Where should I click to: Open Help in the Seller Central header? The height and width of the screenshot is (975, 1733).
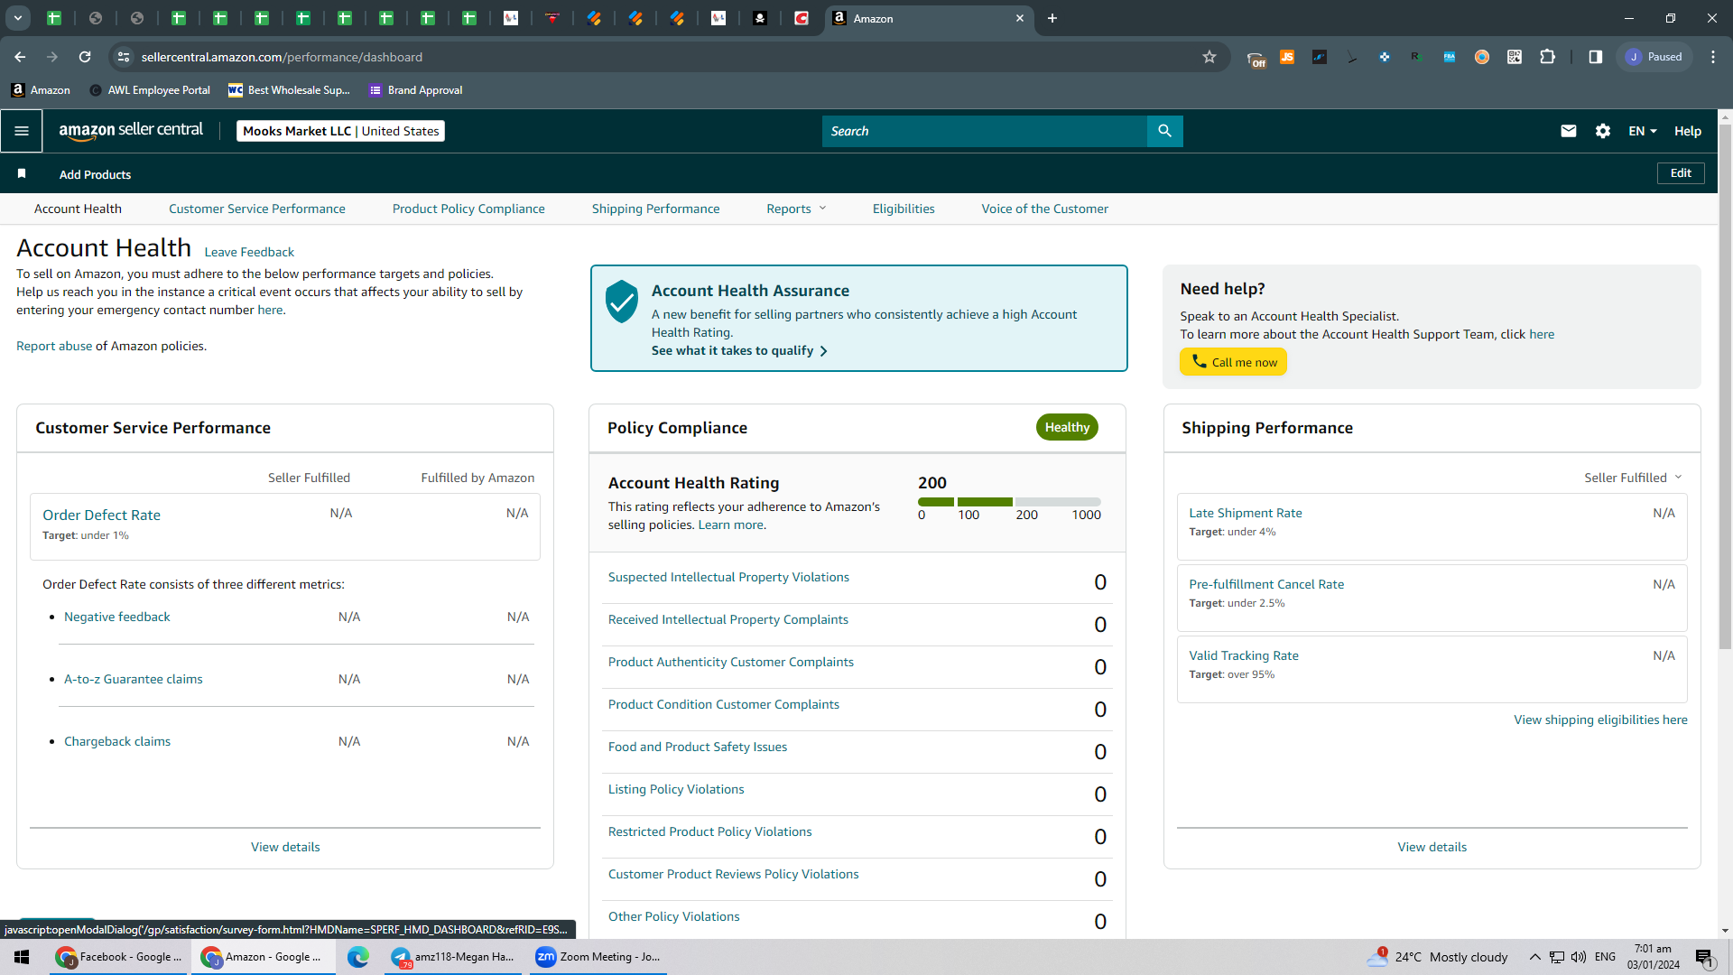(1688, 131)
